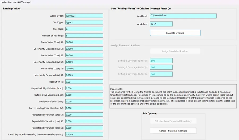This screenshot has height=140, width=239.
Task: Click the Workbook path field
Action: click(x=183, y=16)
